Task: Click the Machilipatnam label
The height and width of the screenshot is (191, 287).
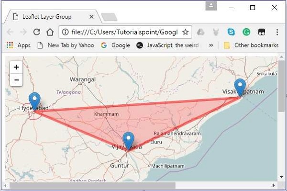Action: 168,166
